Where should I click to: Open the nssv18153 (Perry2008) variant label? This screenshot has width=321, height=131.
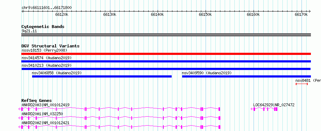pos(44,50)
